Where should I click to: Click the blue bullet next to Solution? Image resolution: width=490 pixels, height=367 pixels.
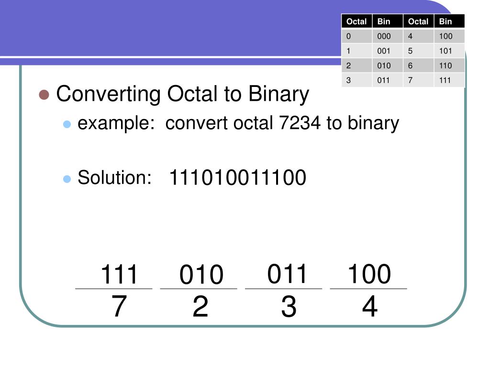(67, 179)
